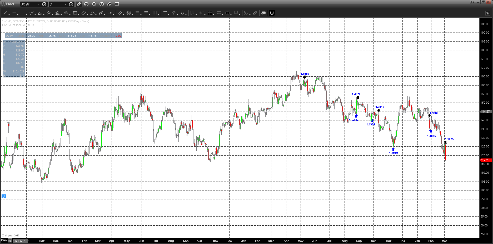Select the up arrow marker tool
This screenshot has width=493, height=244.
coord(174,13)
